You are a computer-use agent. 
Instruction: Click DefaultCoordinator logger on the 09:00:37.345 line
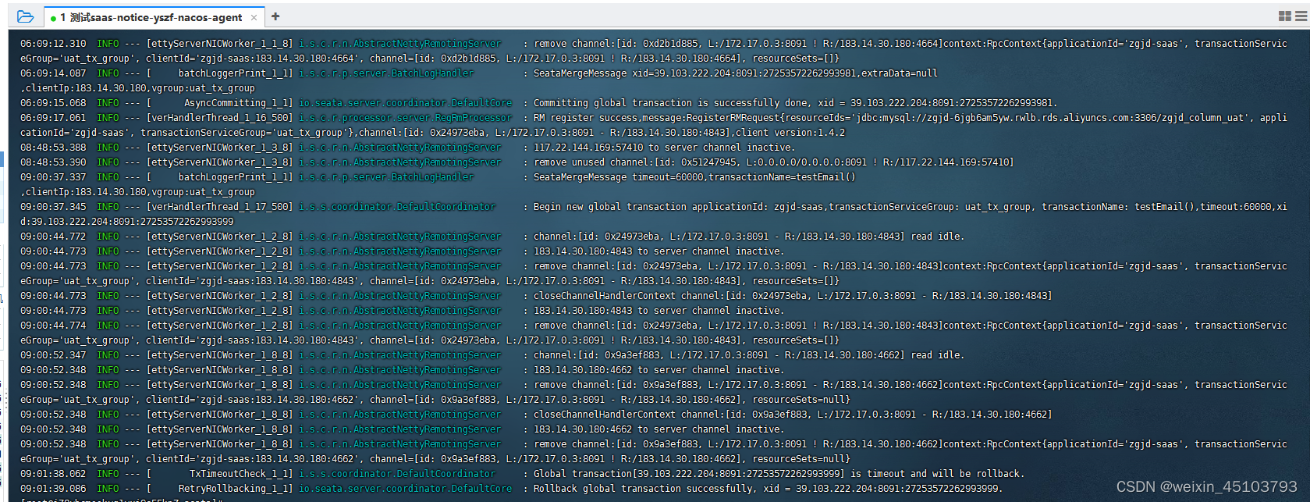pos(397,207)
